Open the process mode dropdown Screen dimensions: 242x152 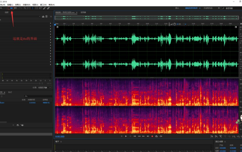tap(45, 88)
